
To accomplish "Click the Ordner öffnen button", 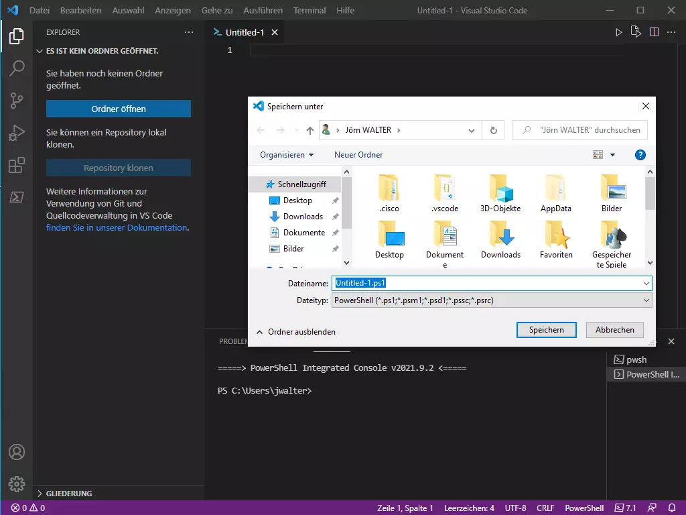I will click(119, 109).
